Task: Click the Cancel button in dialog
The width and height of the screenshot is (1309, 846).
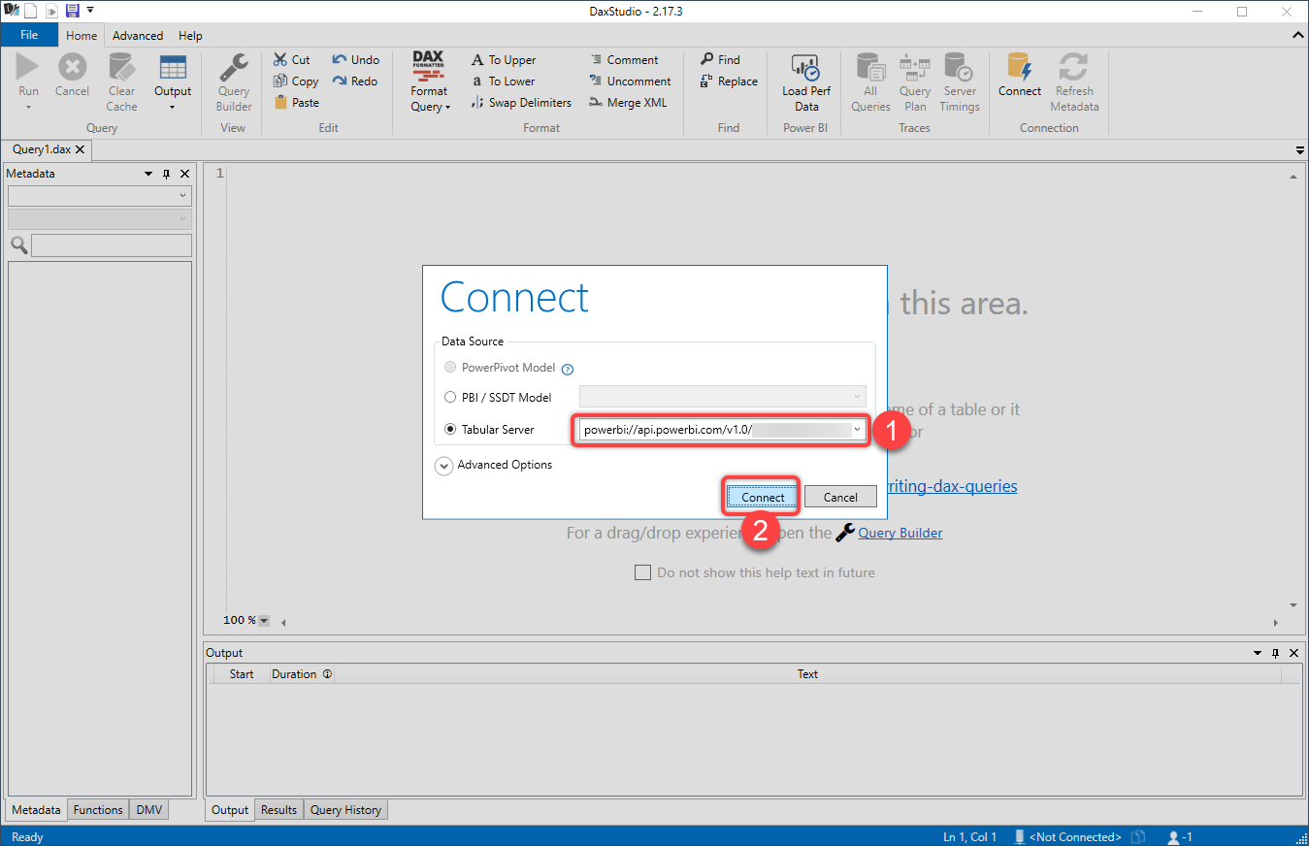Action: click(840, 497)
